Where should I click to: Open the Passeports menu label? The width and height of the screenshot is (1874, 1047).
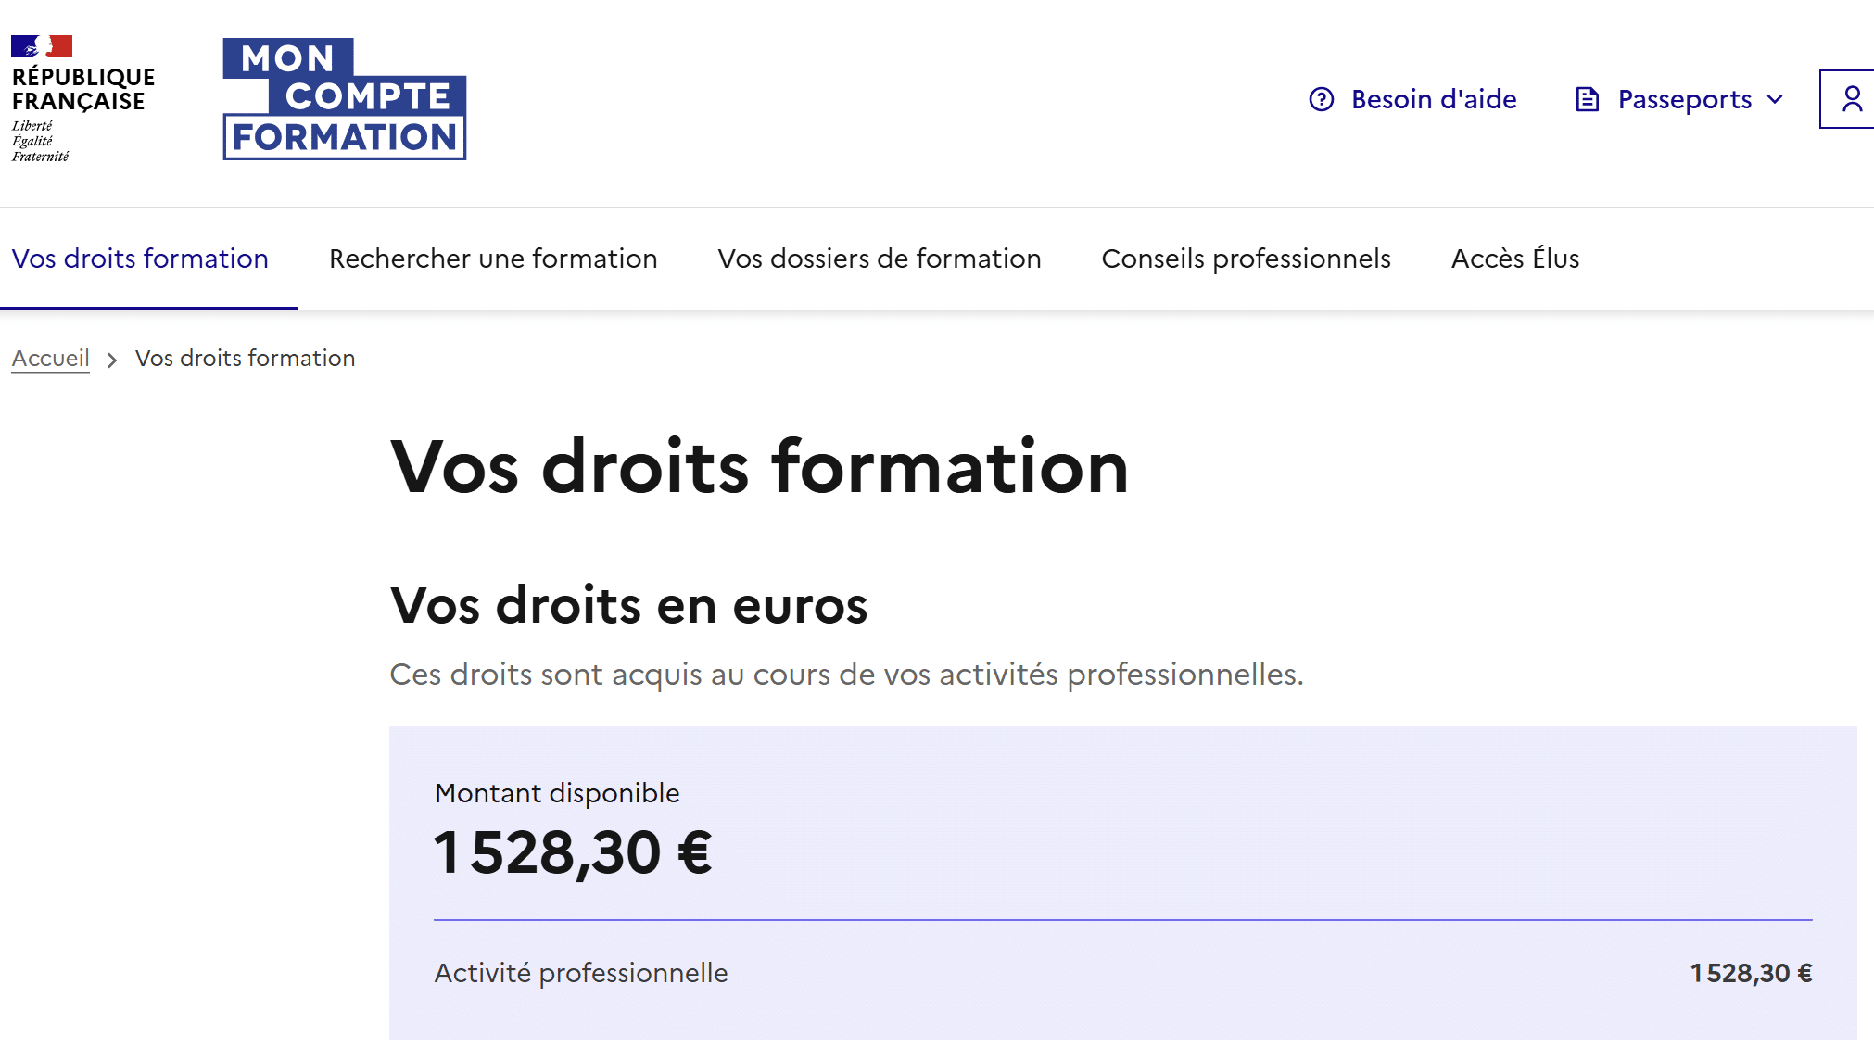[x=1684, y=99]
